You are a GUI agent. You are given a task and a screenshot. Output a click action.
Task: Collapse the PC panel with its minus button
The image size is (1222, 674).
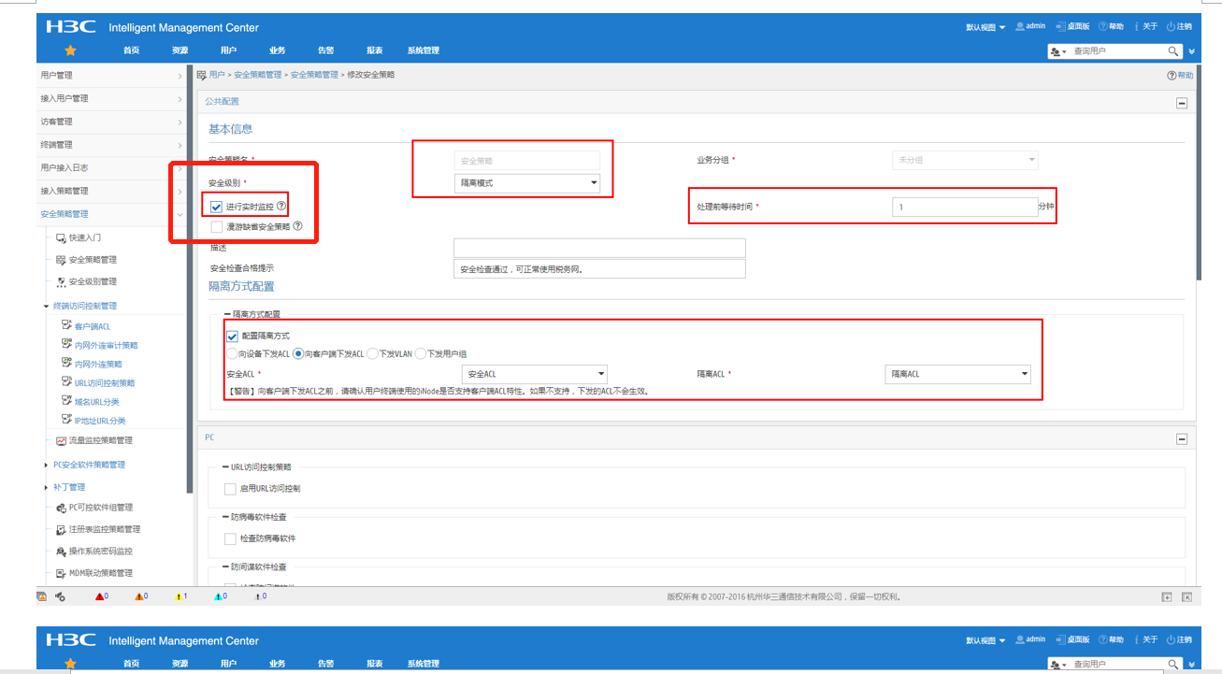pyautogui.click(x=1182, y=438)
